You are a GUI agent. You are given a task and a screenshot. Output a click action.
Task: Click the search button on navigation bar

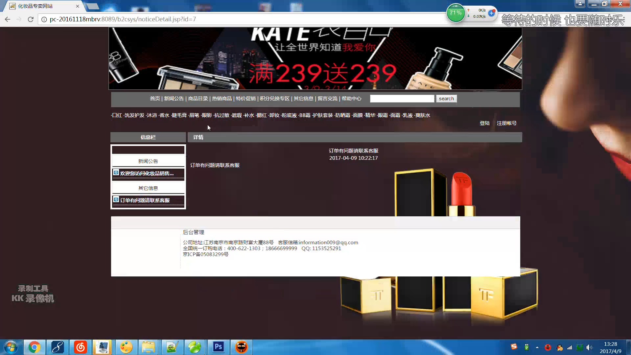[446, 98]
